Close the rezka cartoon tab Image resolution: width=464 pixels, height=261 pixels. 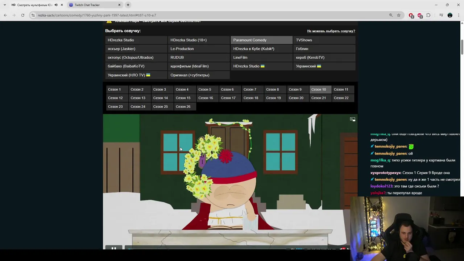click(62, 5)
